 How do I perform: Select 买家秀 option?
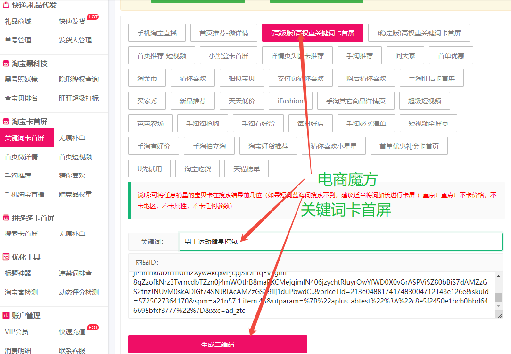coord(147,101)
